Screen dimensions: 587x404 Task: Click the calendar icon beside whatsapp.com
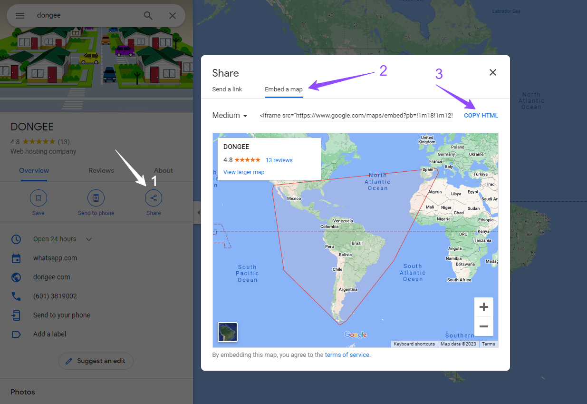tap(16, 258)
